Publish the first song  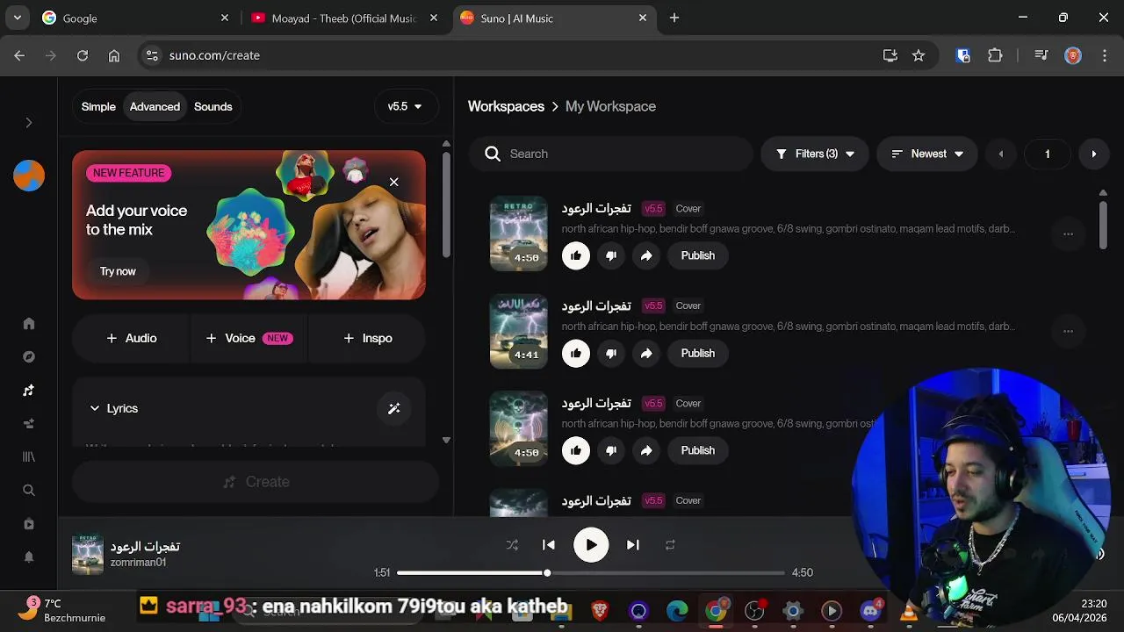(698, 255)
